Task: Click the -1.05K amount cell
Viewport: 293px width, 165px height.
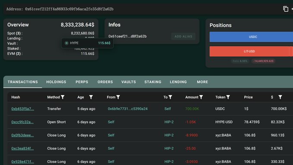Action: [190, 122]
